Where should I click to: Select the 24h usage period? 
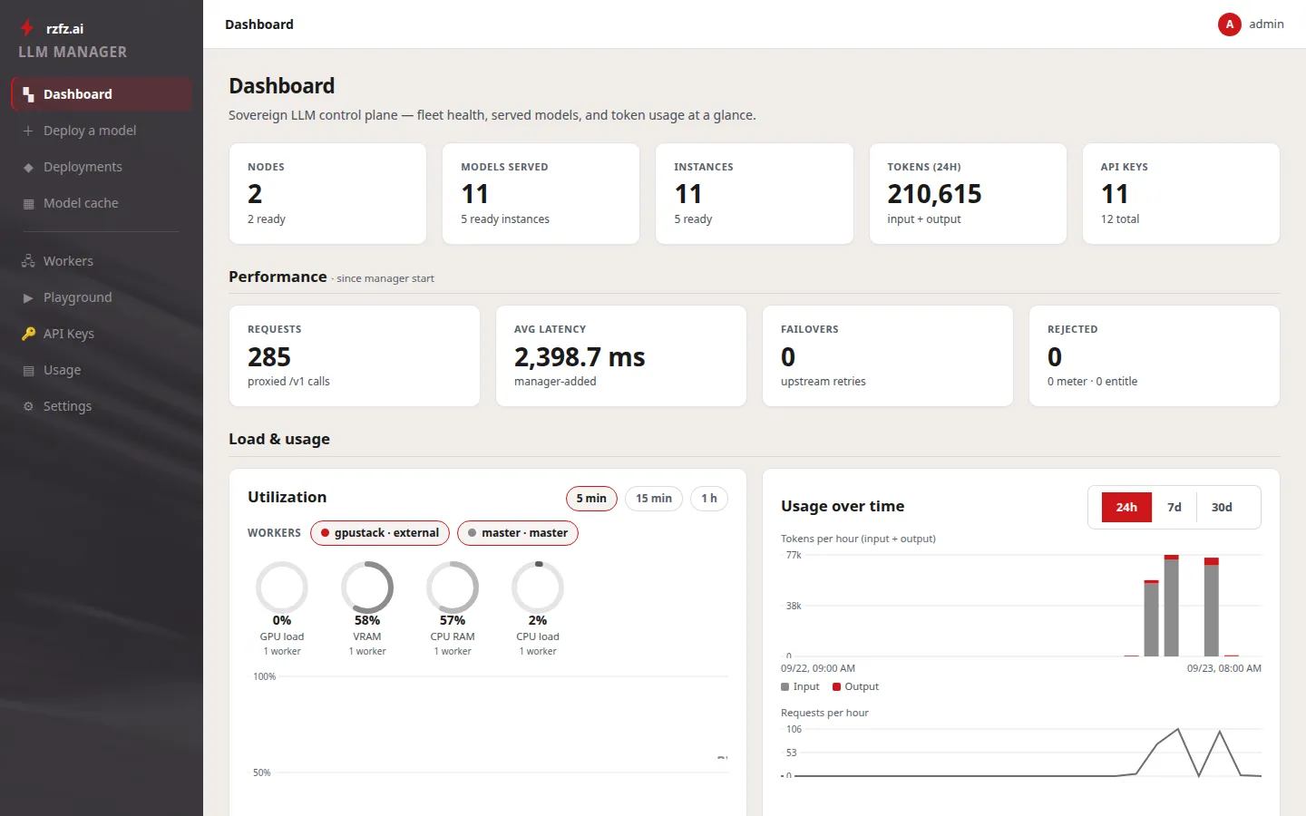[x=1126, y=508]
